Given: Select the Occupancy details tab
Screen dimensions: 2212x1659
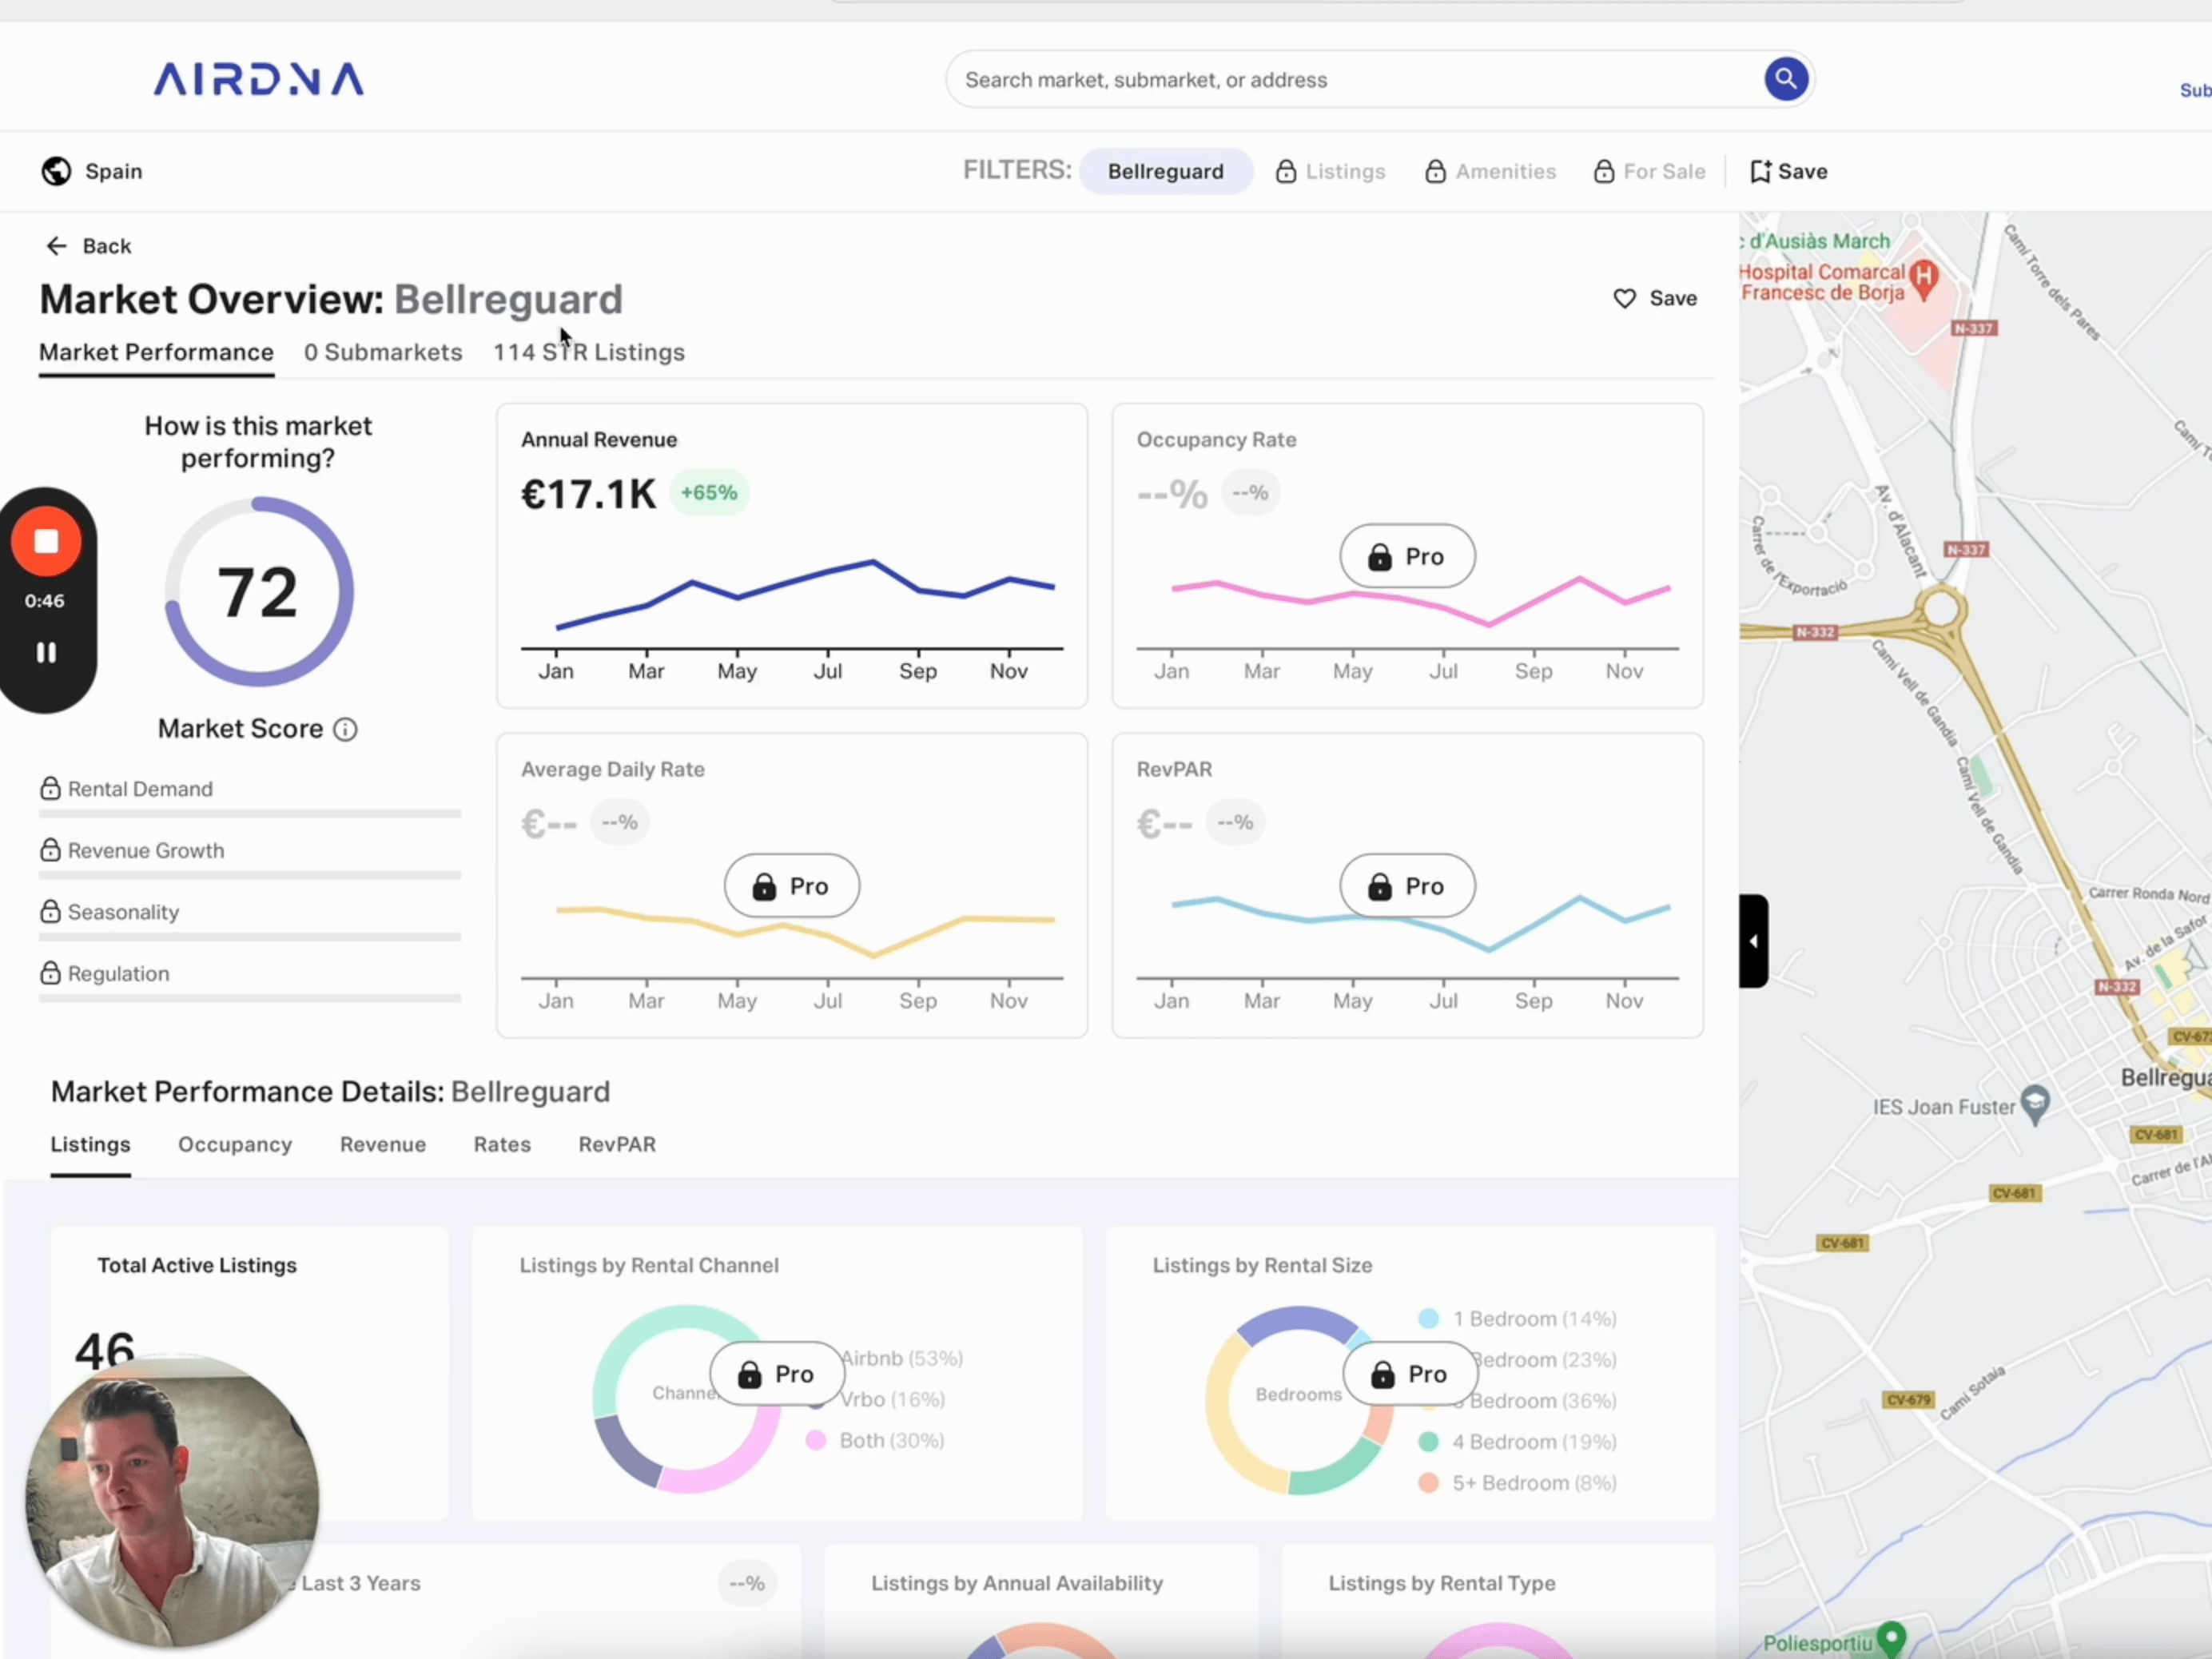Looking at the screenshot, I should [x=235, y=1145].
